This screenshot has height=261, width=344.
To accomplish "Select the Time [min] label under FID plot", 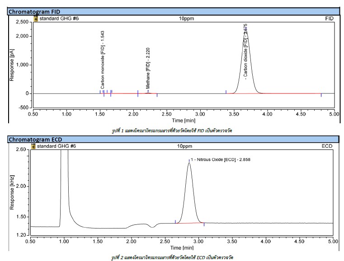I will click(184, 120).
